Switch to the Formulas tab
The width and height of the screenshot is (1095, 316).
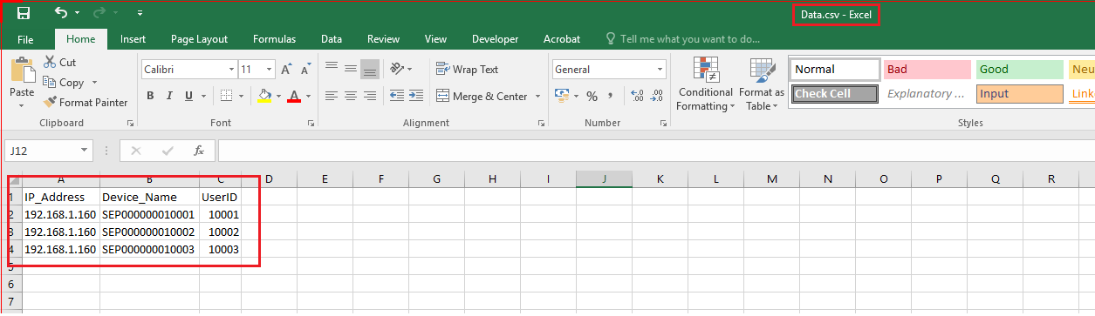pos(274,39)
